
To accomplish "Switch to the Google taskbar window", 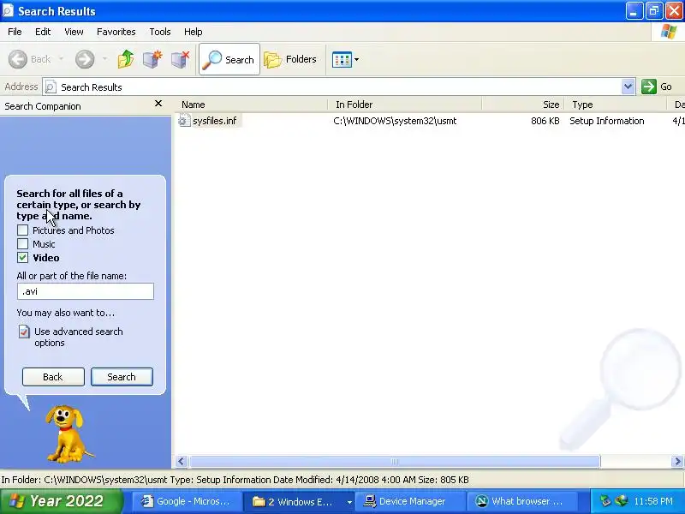I will [x=186, y=501].
